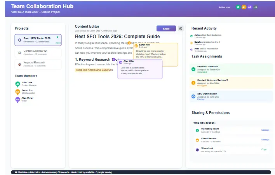The image size is (275, 175).
Task: Open the Keyword Research project card
Action: pos(38,64)
